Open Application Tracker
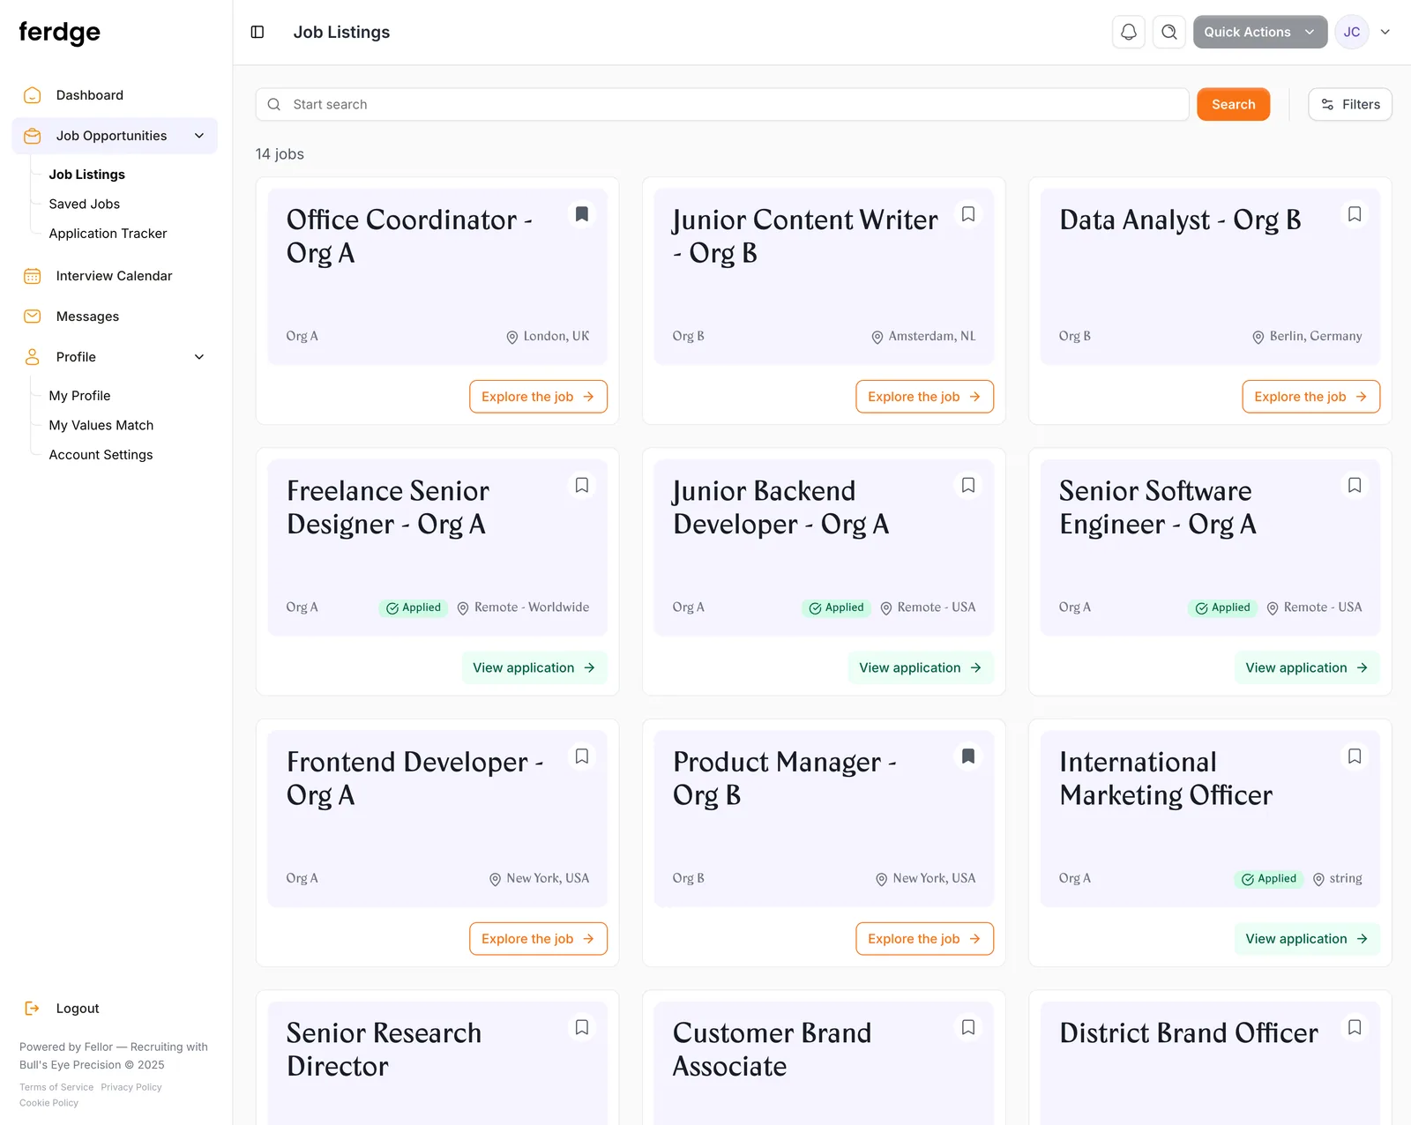The width and height of the screenshot is (1411, 1125). click(108, 234)
